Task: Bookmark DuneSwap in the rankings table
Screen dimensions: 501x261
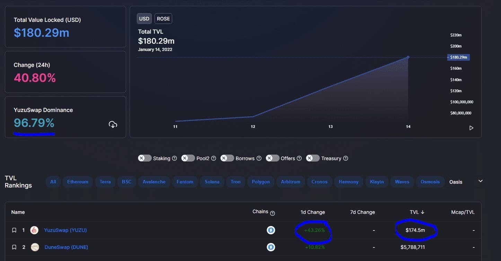Action: click(x=14, y=247)
